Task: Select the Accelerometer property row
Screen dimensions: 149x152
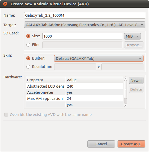Action: 74,92
